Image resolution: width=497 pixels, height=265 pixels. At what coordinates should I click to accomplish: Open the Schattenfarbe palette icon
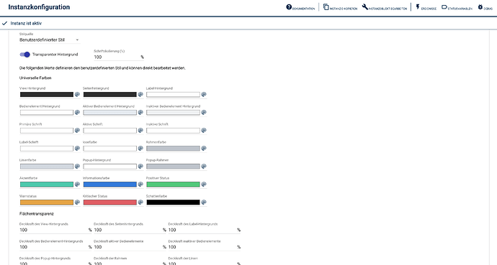pyautogui.click(x=204, y=203)
